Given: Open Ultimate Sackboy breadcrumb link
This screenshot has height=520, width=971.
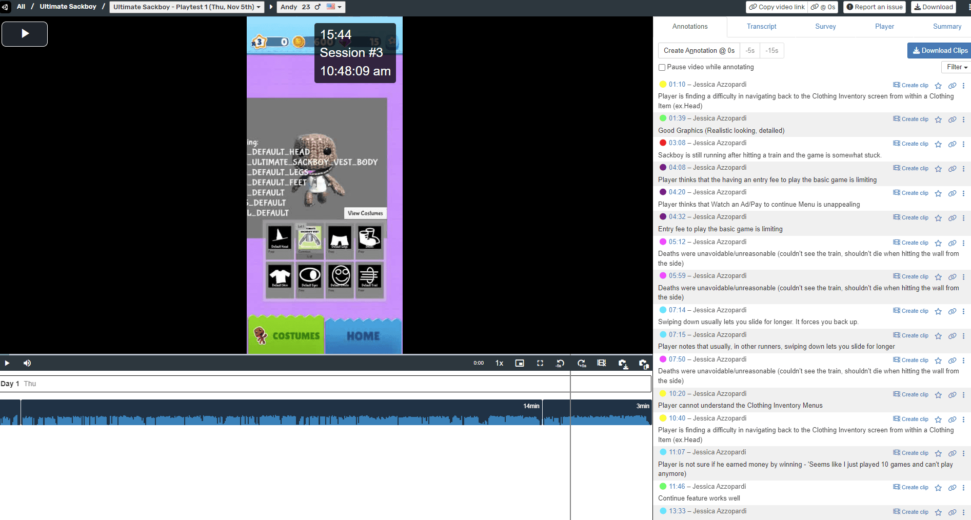Looking at the screenshot, I should point(68,7).
